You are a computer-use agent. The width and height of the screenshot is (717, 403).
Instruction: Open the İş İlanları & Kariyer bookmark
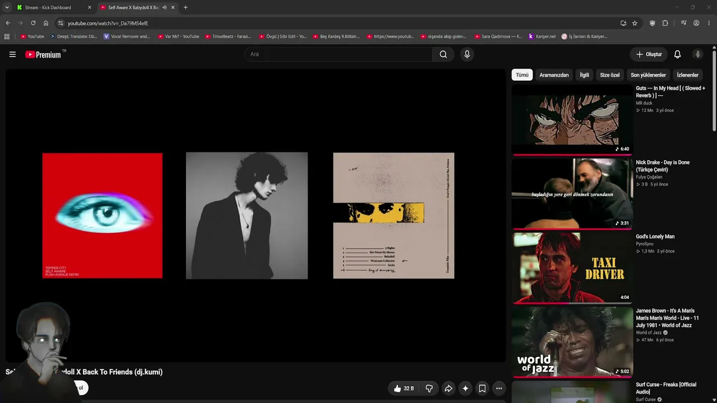click(584, 36)
